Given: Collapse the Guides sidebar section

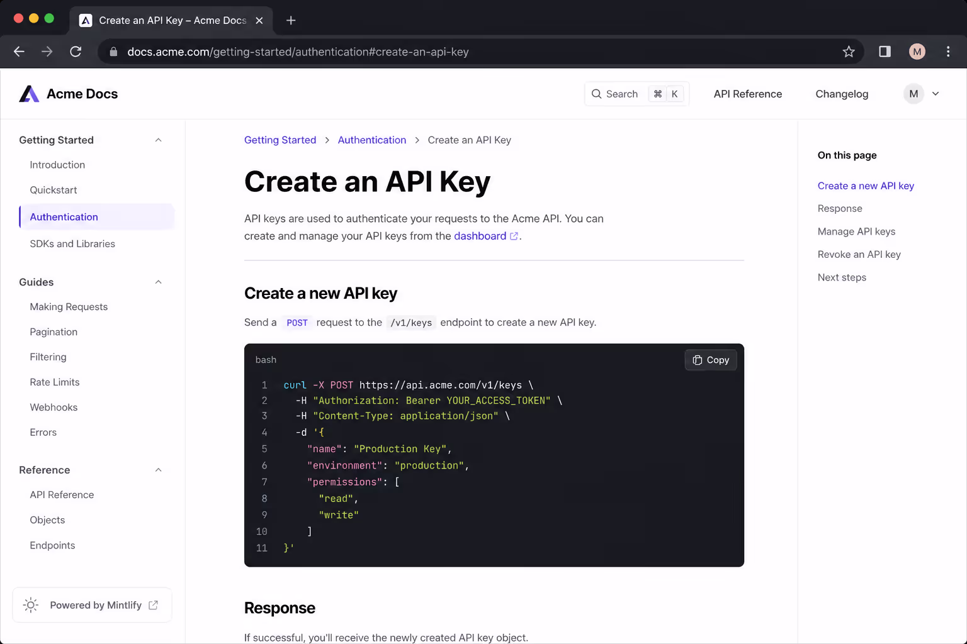Looking at the screenshot, I should [x=159, y=282].
